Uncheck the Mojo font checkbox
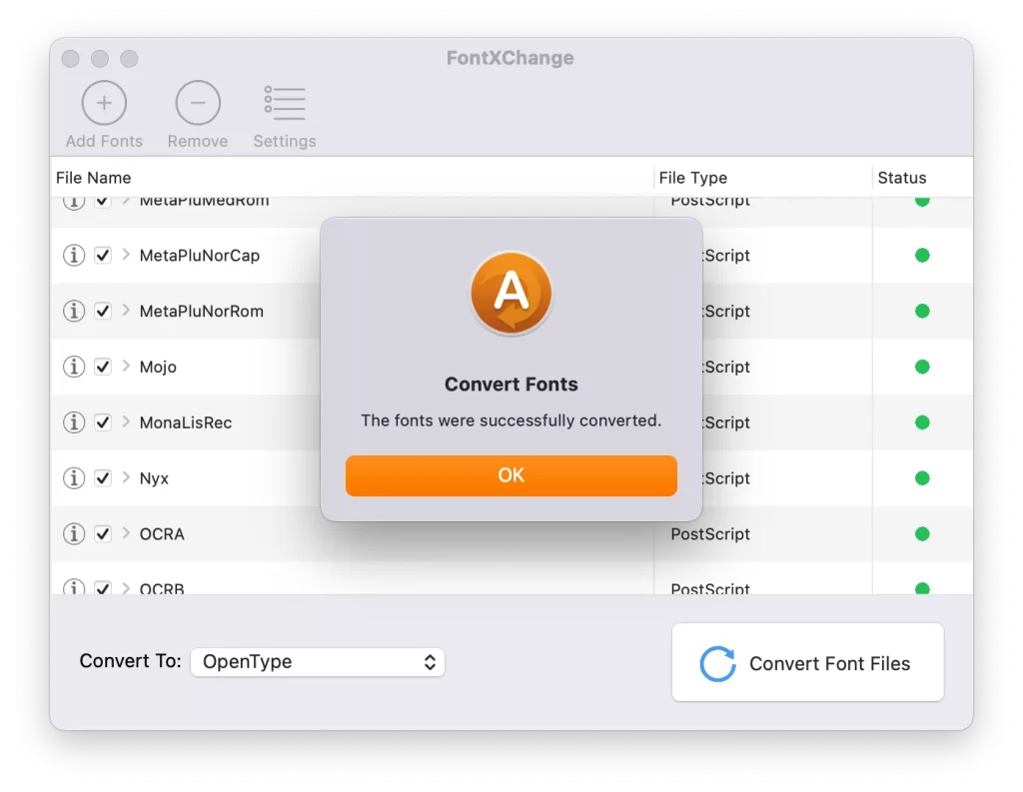Image resolution: width=1023 pixels, height=792 pixels. (x=103, y=367)
